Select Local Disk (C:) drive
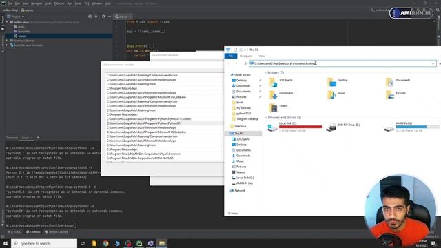 pyautogui.click(x=295, y=127)
